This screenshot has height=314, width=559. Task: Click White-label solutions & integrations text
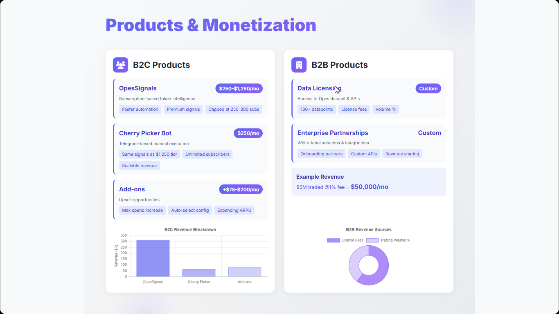pyautogui.click(x=333, y=143)
